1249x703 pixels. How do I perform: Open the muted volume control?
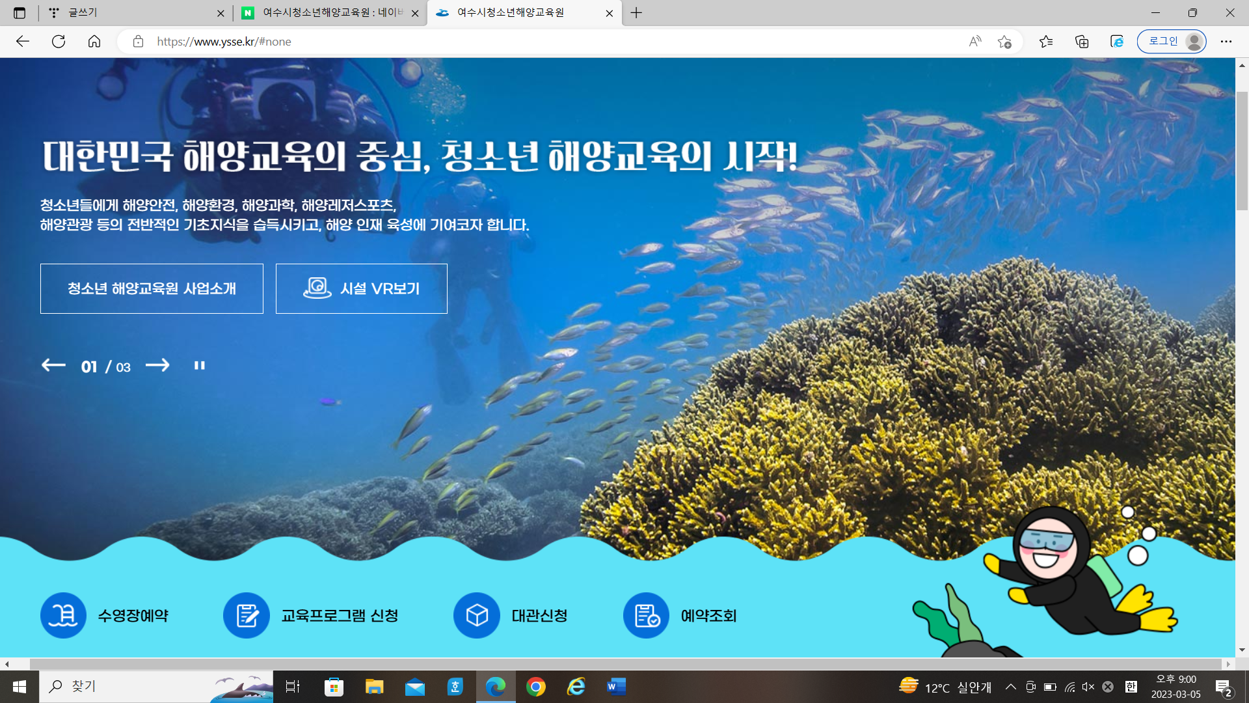point(1088,687)
